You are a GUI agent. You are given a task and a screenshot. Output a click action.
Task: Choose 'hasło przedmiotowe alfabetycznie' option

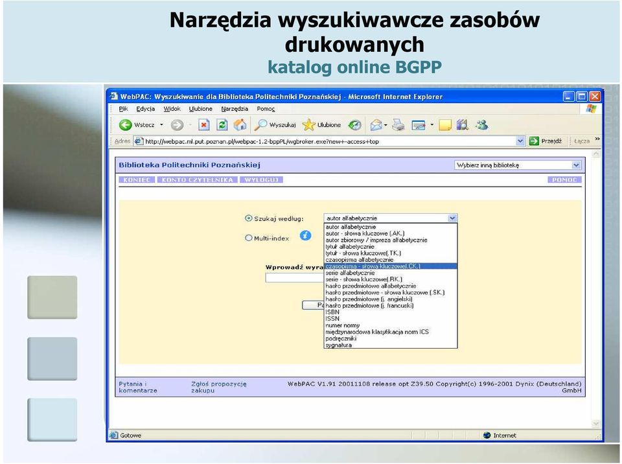(x=391, y=286)
